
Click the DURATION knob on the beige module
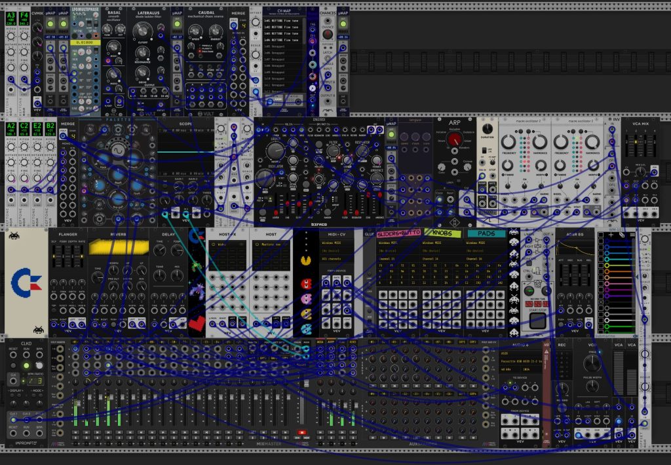(x=487, y=129)
